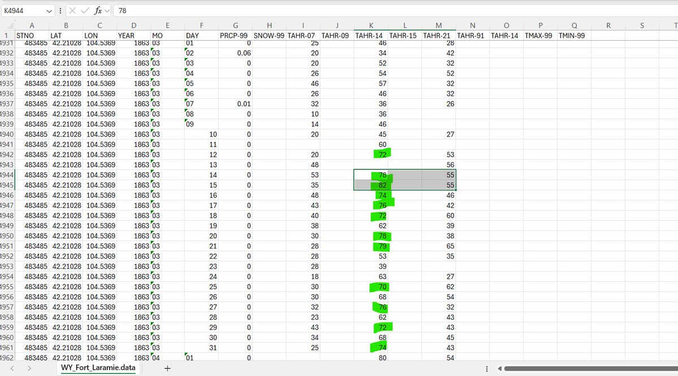Select the highlighted cell containing 79
This screenshot has height=376, width=678.
coord(371,246)
